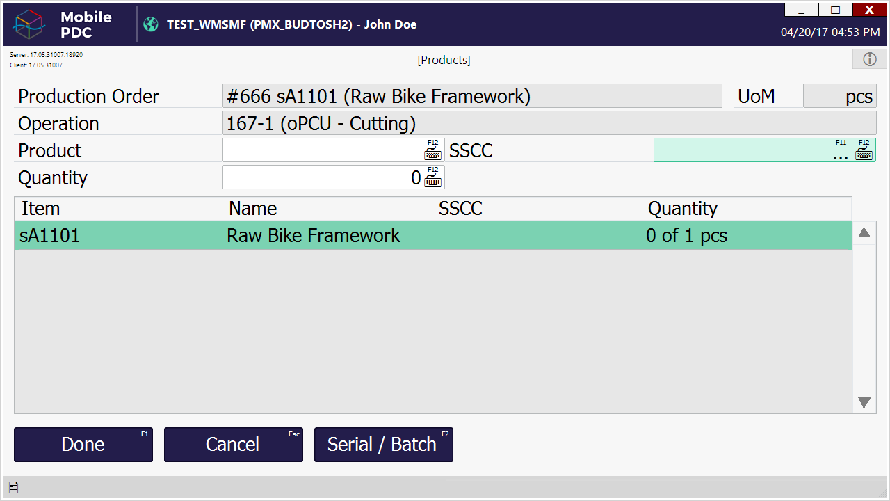890x501 pixels.
Task: Open keyboard icon in Quantity field
Action: click(432, 178)
